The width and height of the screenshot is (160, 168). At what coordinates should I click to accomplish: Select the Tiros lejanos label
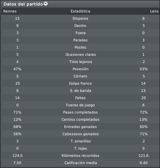[81, 62]
